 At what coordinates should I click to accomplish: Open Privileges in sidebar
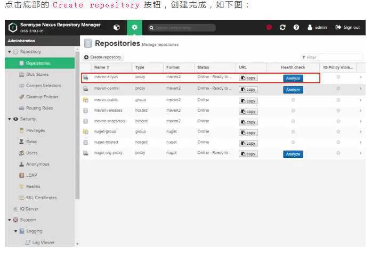(35, 130)
